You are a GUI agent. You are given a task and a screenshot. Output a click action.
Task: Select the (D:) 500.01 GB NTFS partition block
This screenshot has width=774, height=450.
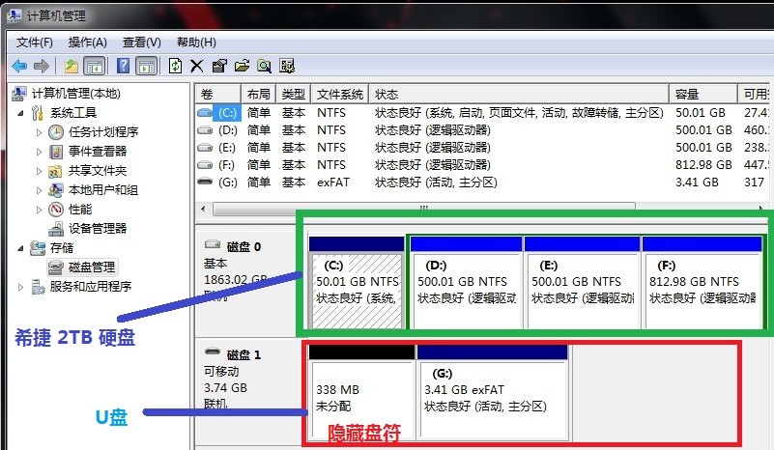(466, 283)
